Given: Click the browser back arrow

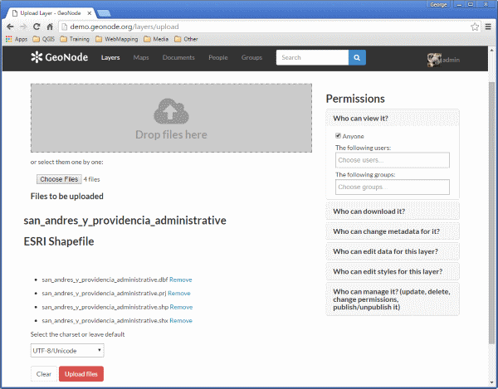Looking at the screenshot, I should point(10,27).
